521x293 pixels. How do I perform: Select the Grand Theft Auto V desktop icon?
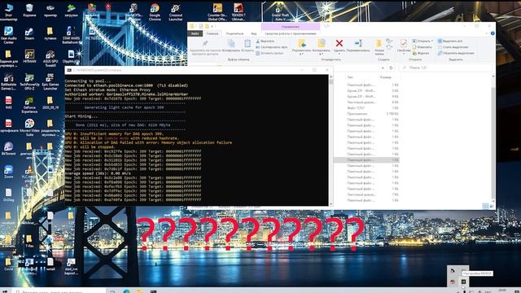280,12
